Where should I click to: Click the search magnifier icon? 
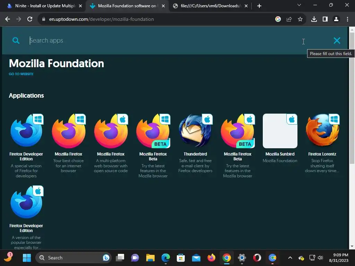pyautogui.click(x=16, y=41)
